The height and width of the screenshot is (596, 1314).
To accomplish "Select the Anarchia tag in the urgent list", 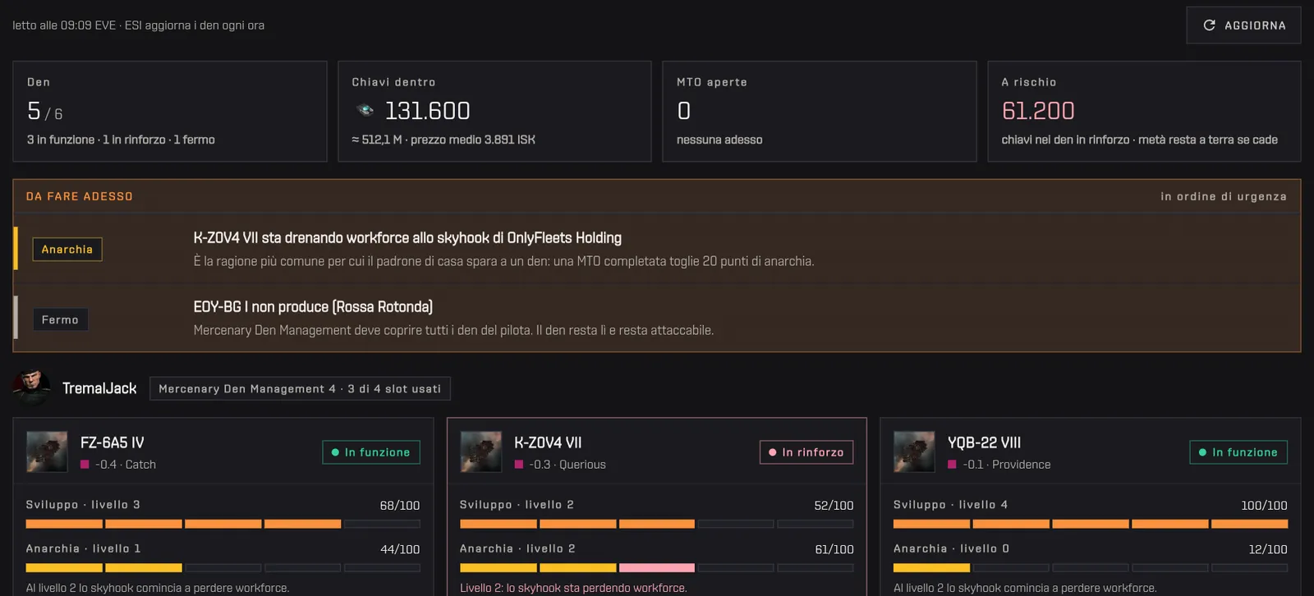I will 67,250.
